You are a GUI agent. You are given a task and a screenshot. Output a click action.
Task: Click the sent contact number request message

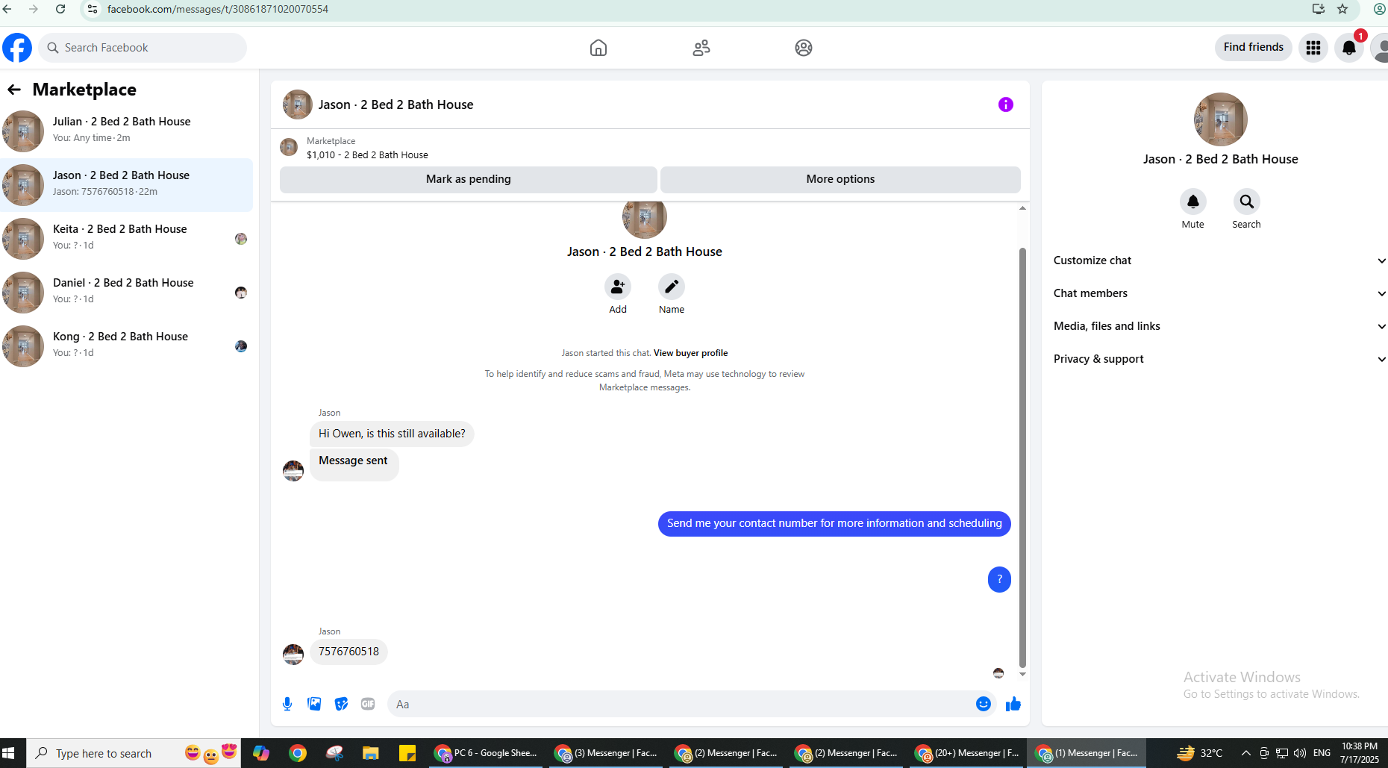point(834,523)
